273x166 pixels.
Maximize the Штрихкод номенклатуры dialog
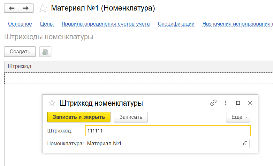coord(238,103)
